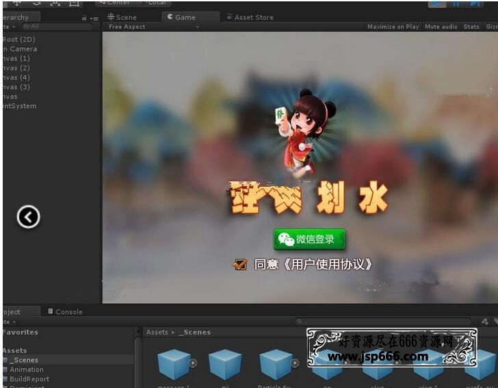The height and width of the screenshot is (388, 498).
Task: Click the first scene asset cube icon
Action: [x=174, y=364]
